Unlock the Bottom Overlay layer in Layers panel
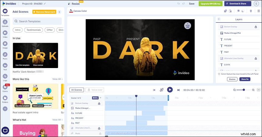 pos(256,27)
